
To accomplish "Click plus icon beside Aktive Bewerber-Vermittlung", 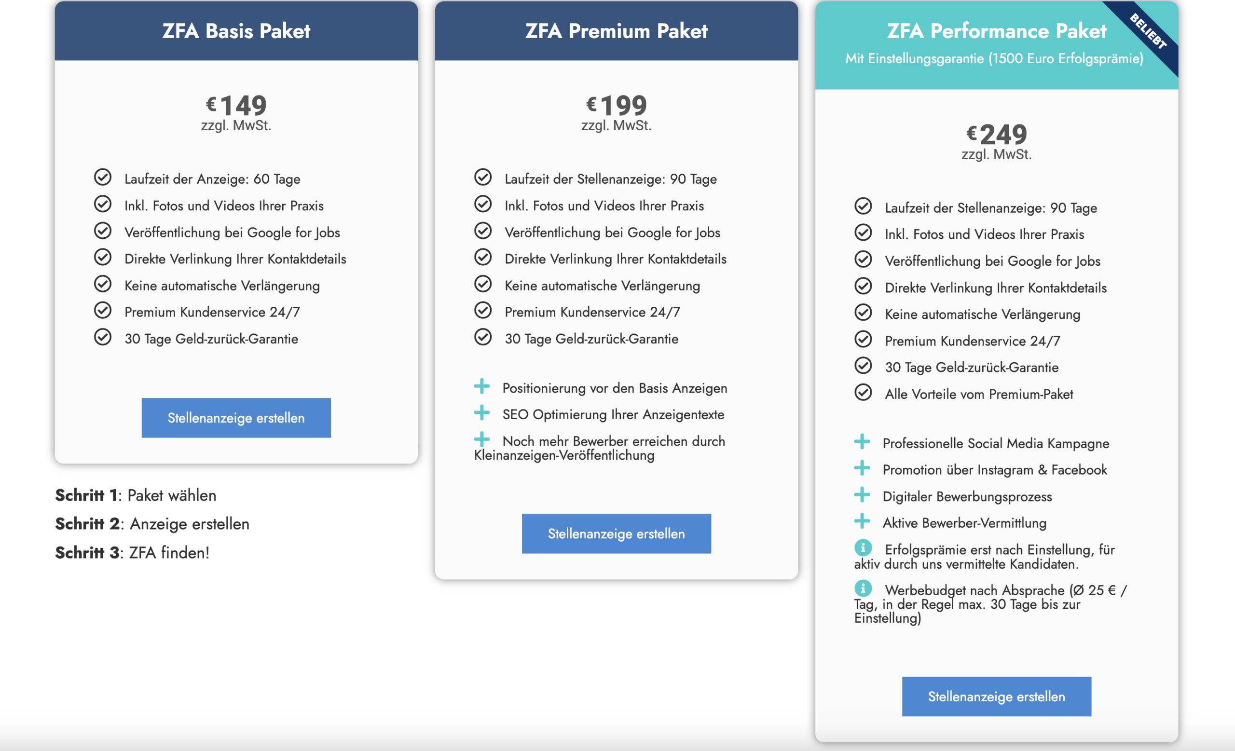I will click(862, 520).
